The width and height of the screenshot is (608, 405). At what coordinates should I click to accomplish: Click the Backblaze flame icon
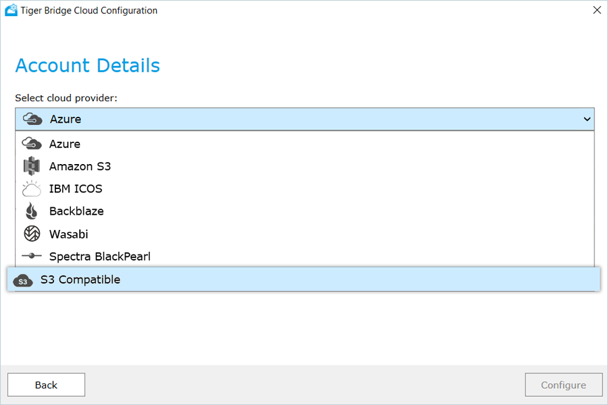(32, 211)
